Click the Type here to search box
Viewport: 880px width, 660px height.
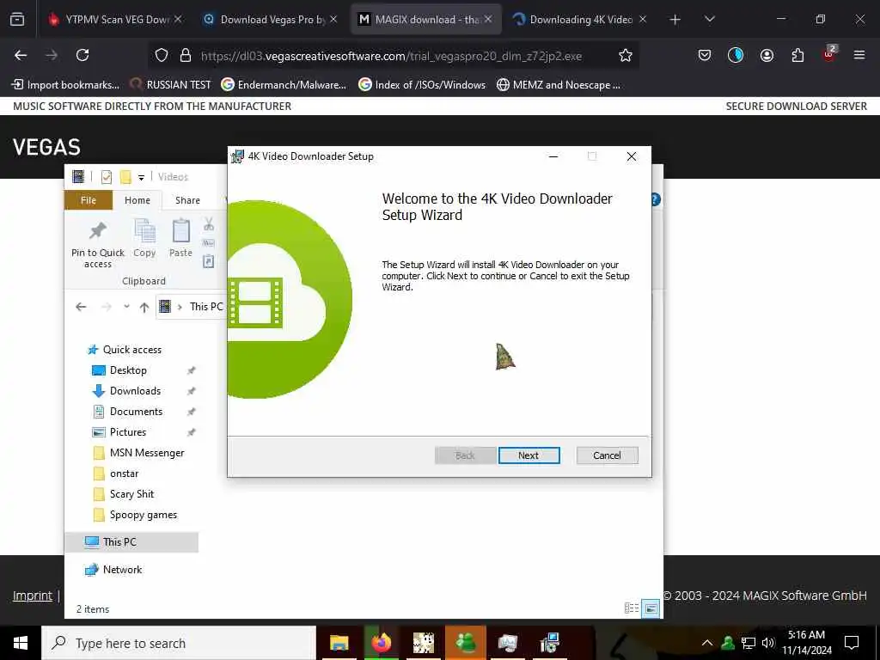click(x=179, y=643)
